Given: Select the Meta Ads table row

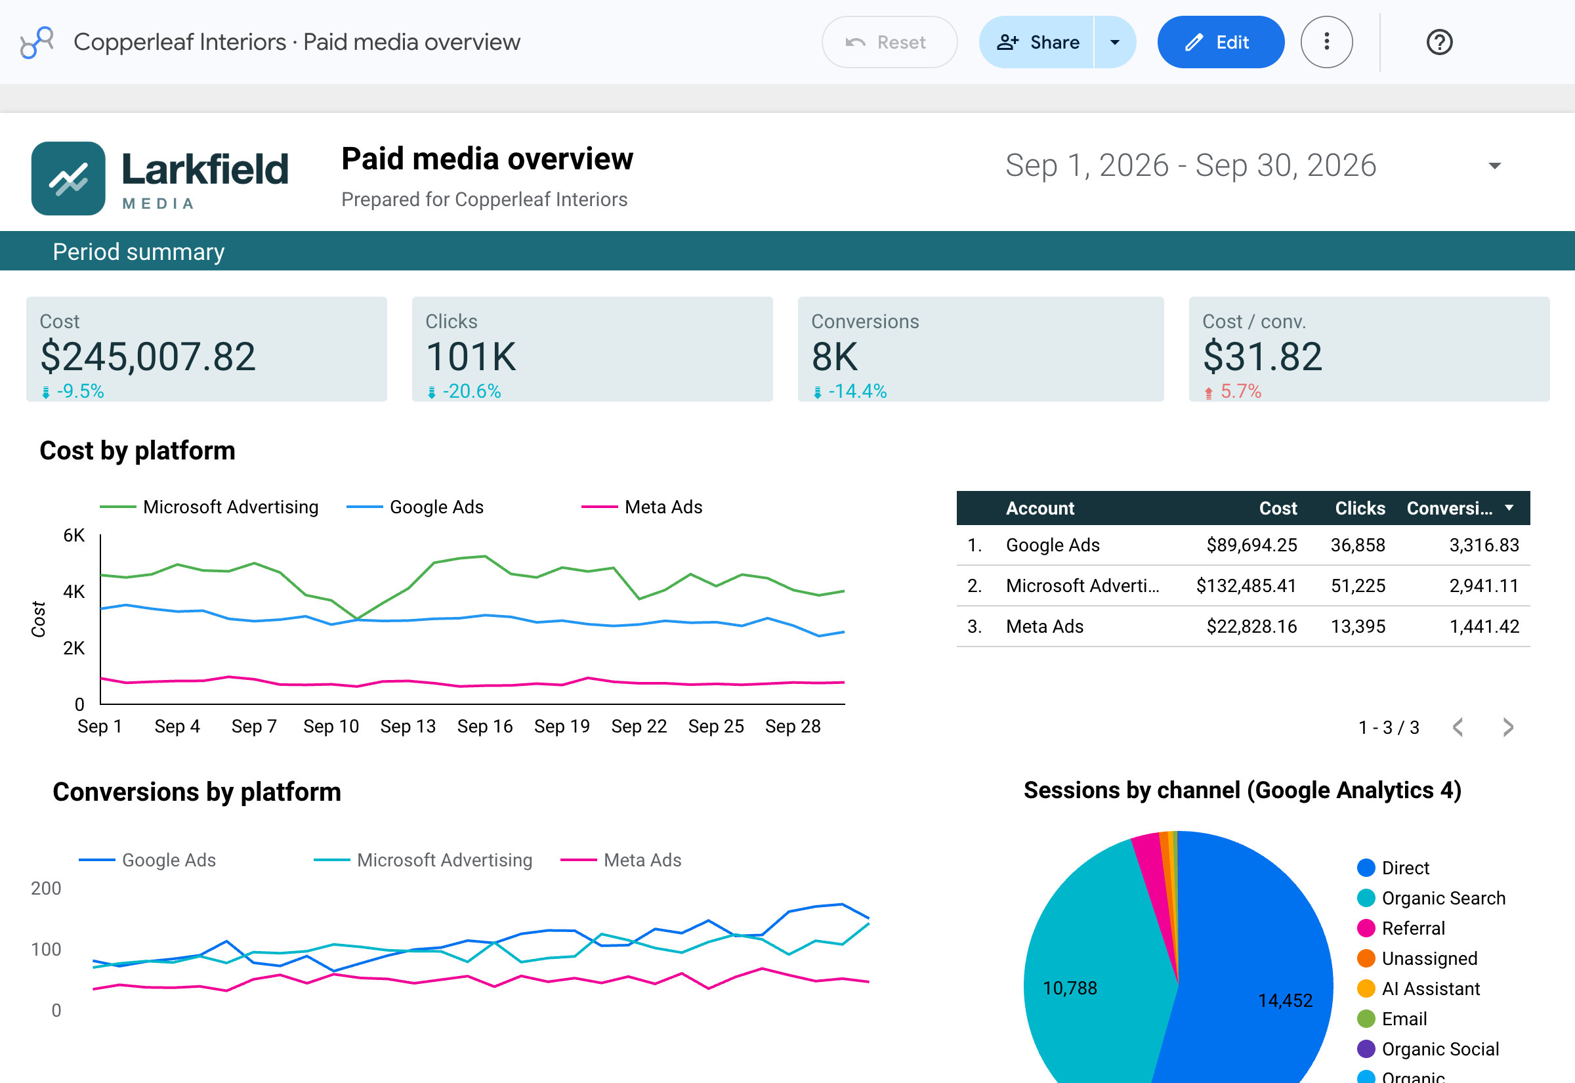Looking at the screenshot, I should coord(1243,626).
